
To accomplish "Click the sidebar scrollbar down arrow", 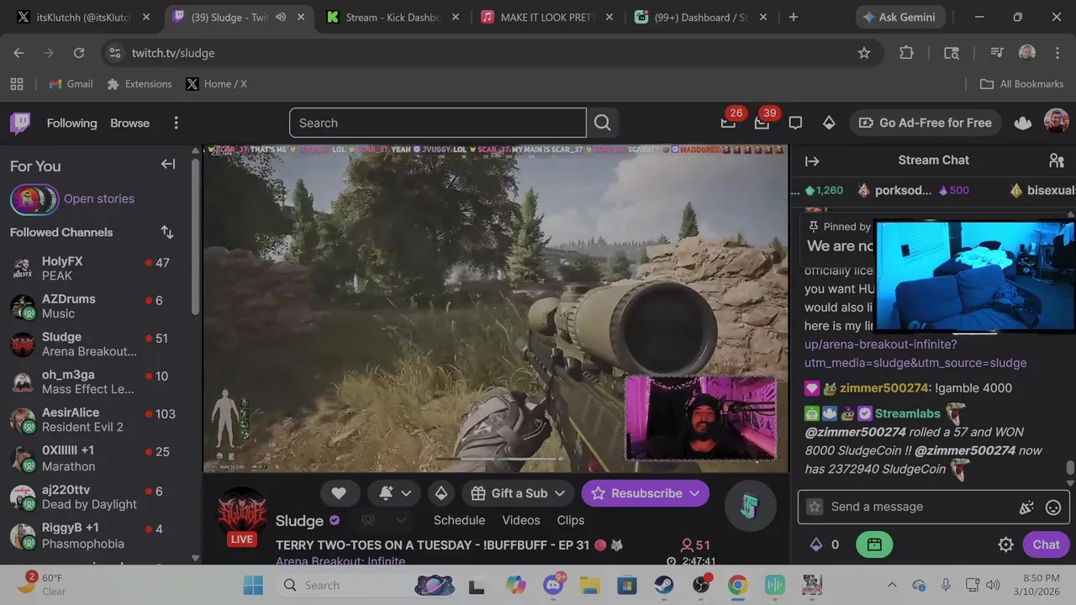I will pyautogui.click(x=195, y=557).
